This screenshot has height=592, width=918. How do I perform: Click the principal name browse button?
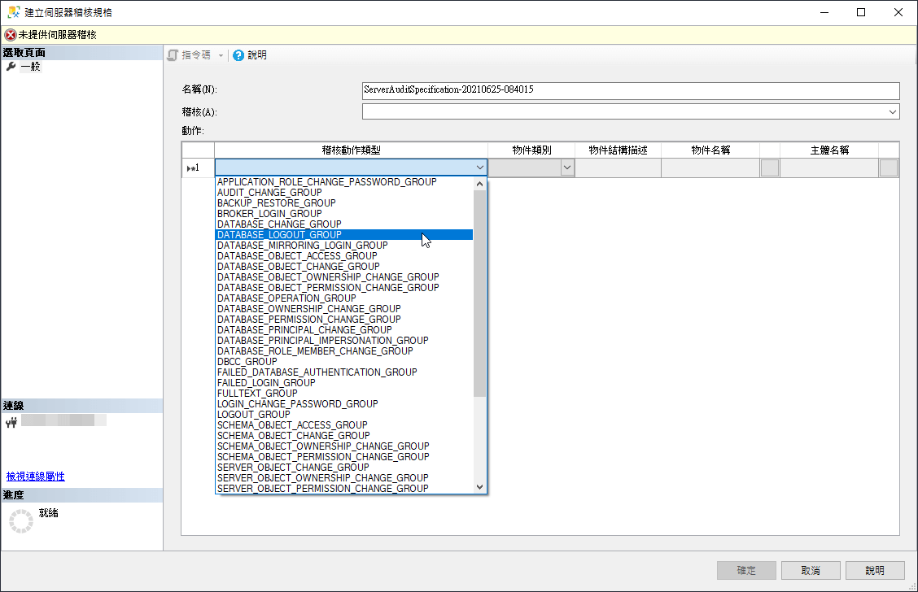(x=889, y=168)
